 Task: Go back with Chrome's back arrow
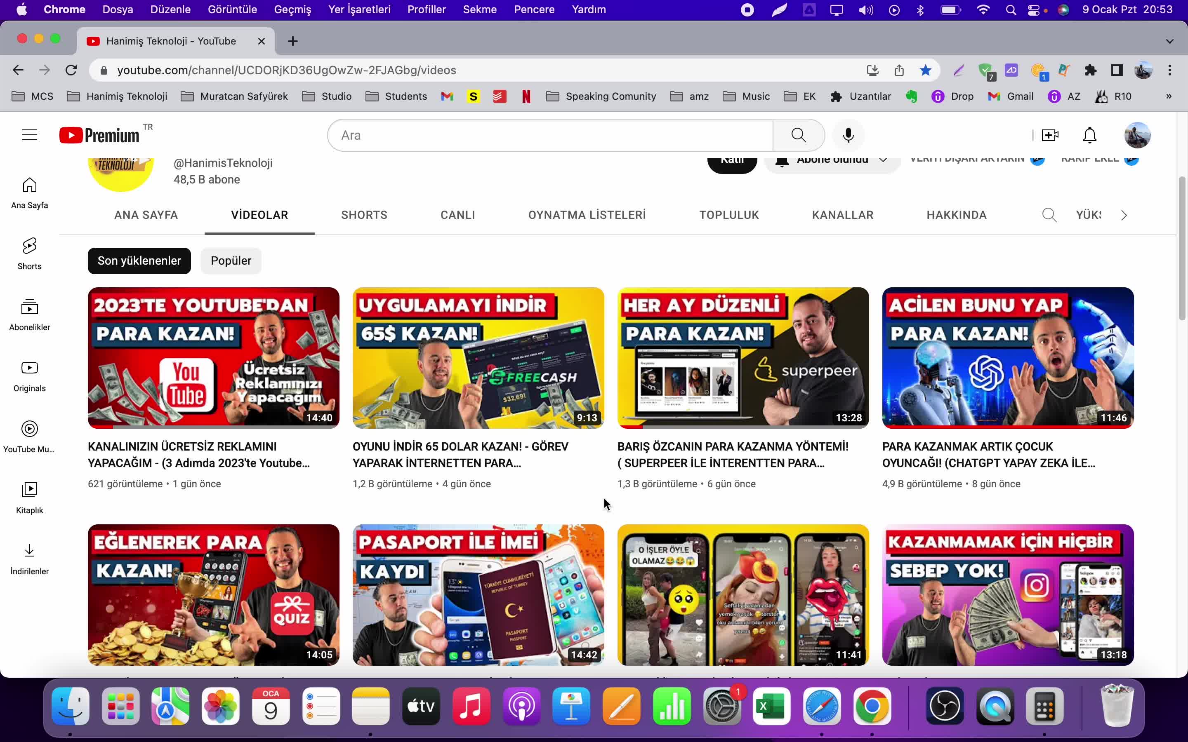18,70
